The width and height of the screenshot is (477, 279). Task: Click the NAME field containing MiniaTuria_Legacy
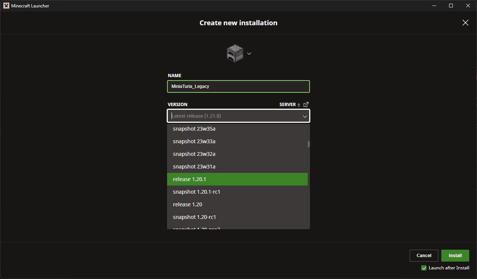tap(238, 86)
